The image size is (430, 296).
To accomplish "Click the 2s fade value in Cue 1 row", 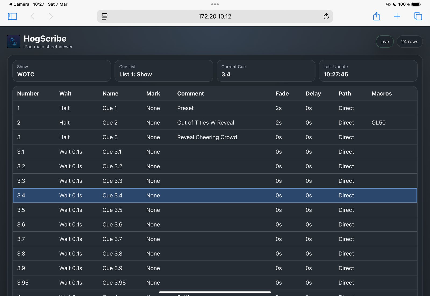I will pos(279,108).
